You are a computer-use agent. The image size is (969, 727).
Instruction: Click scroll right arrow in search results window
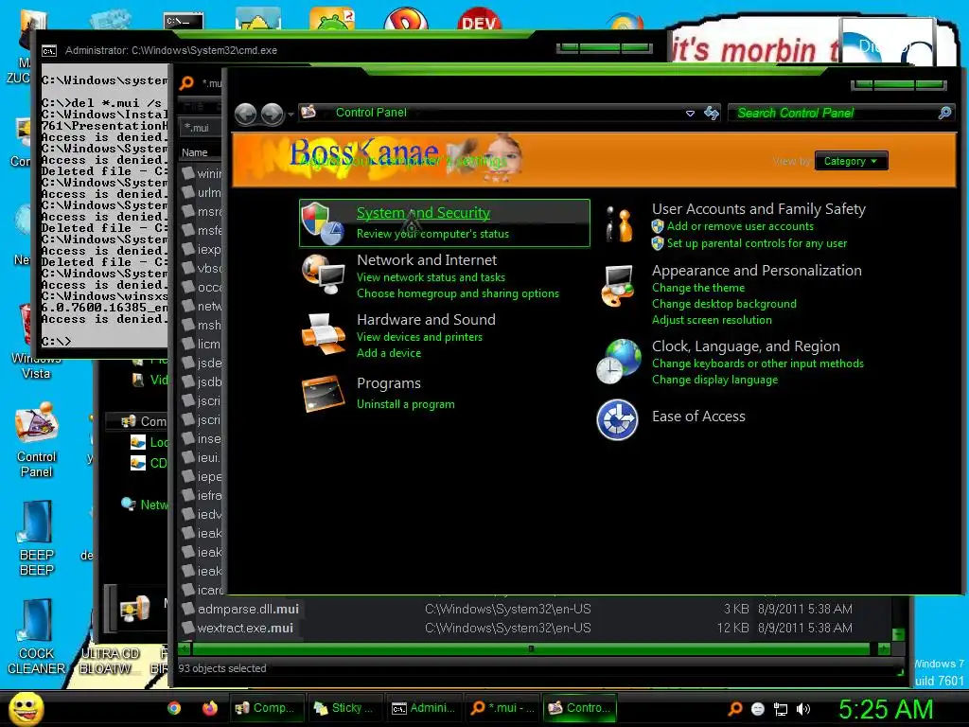tap(885, 648)
